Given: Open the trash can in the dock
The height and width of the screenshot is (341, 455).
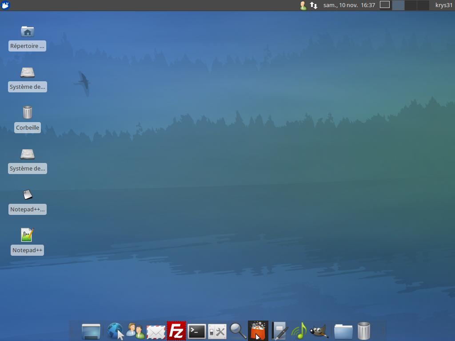Looking at the screenshot, I should coord(364,331).
